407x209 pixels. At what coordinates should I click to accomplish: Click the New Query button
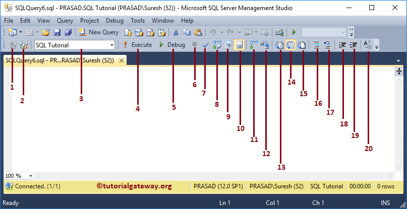(98, 32)
